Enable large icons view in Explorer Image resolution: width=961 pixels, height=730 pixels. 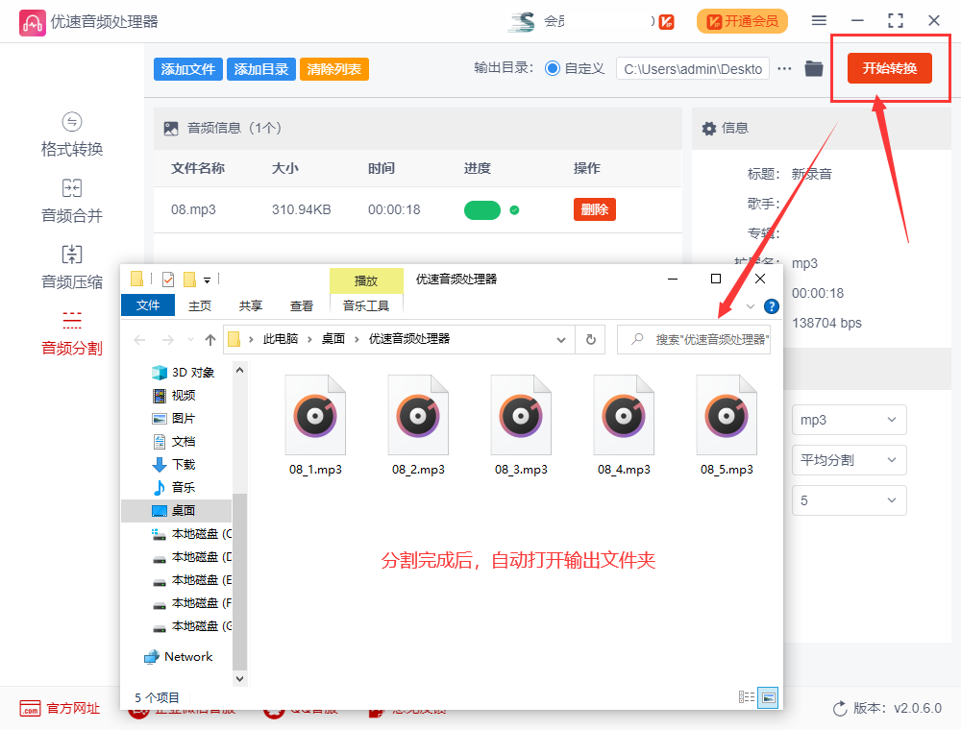pos(769,697)
